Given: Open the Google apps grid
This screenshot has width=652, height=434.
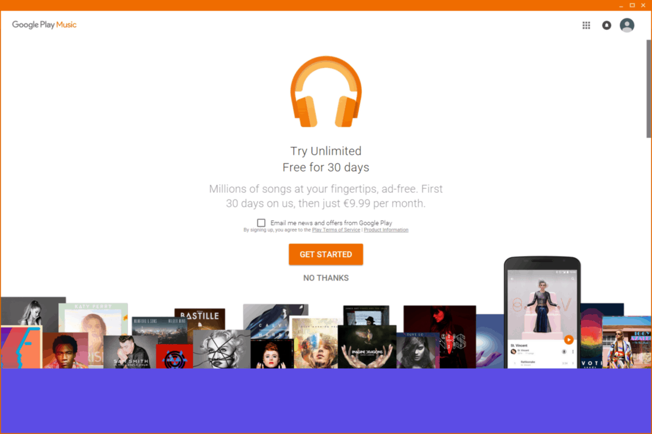Looking at the screenshot, I should [586, 25].
